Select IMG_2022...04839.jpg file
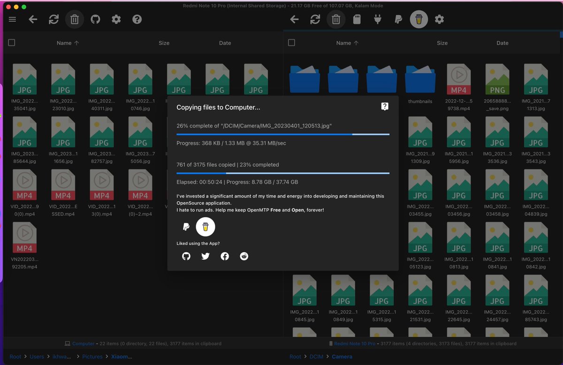Image resolution: width=563 pixels, height=365 pixels. coord(536,193)
